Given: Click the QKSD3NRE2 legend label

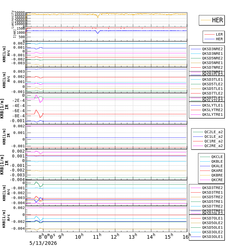Looking at the screenshot, I should pyautogui.click(x=212, y=49).
